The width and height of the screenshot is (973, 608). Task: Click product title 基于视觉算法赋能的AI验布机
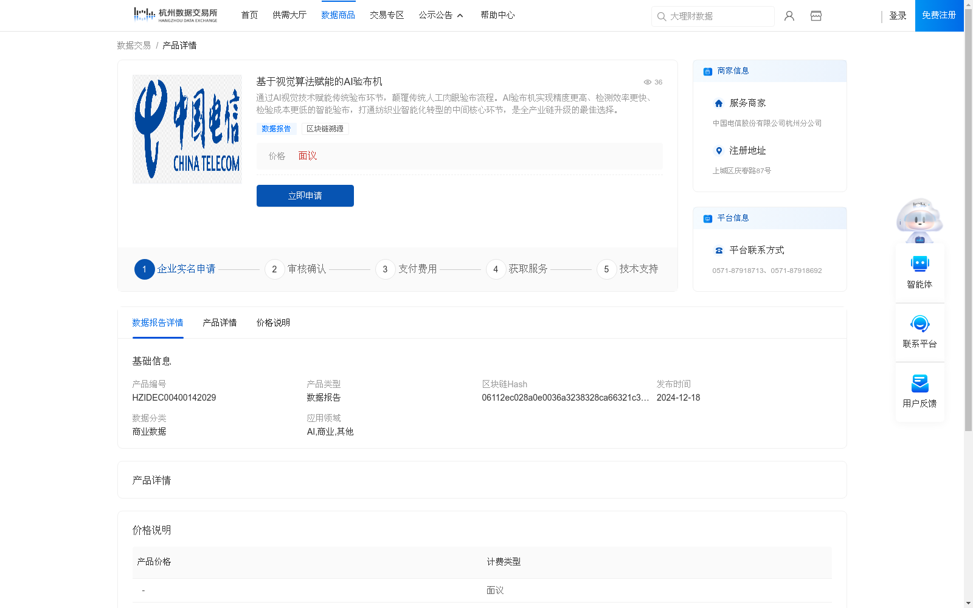(x=319, y=81)
